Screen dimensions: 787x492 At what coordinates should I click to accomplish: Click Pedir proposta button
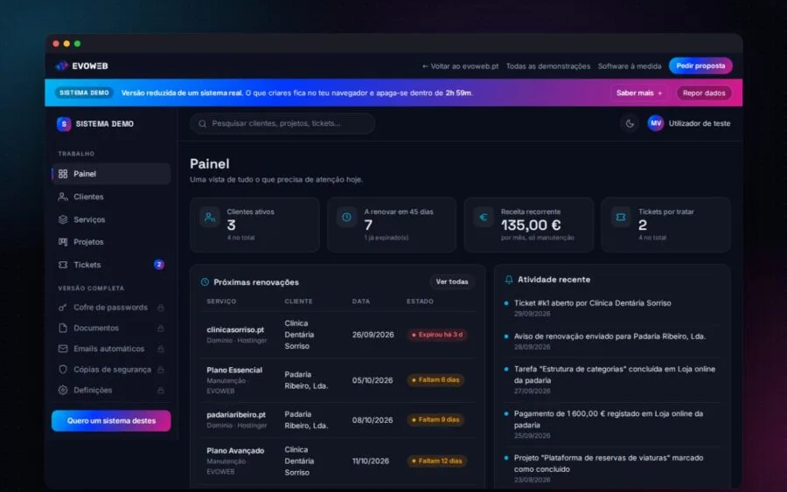coord(700,66)
